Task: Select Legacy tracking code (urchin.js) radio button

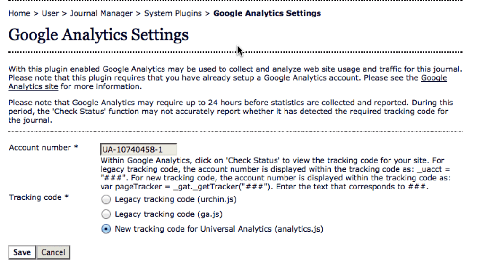Action: click(106, 199)
